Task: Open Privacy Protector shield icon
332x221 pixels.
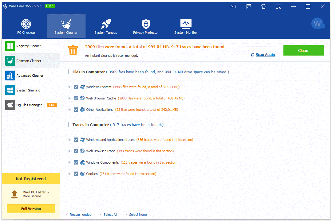Action: point(146,24)
